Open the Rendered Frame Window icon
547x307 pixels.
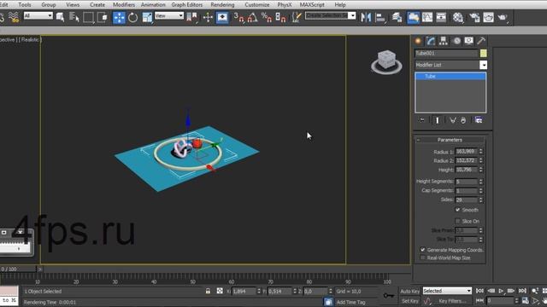click(x=488, y=17)
